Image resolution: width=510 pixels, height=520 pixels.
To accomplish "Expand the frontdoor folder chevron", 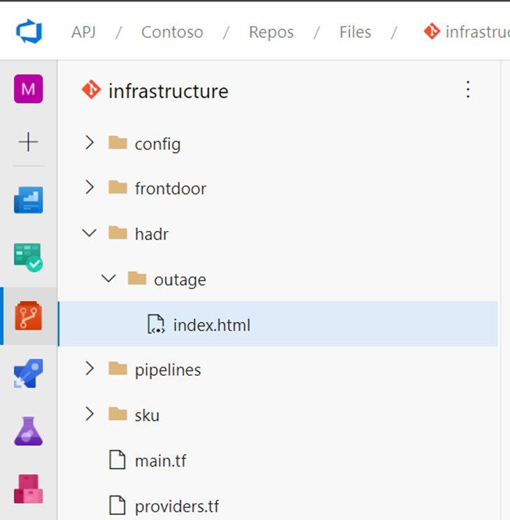I will click(x=89, y=188).
